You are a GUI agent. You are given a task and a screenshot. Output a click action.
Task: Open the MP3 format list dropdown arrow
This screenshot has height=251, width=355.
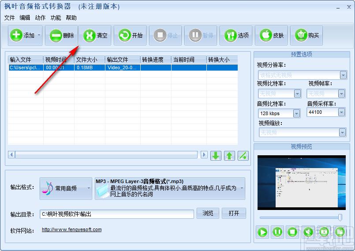click(x=242, y=188)
